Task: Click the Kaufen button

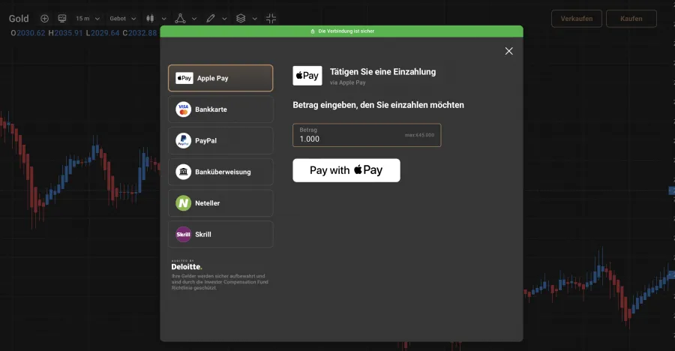Action: click(631, 19)
